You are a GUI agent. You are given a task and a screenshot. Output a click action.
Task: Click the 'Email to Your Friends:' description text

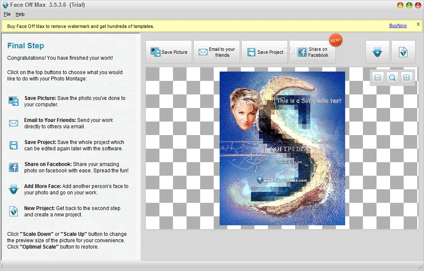pyautogui.click(x=50, y=120)
